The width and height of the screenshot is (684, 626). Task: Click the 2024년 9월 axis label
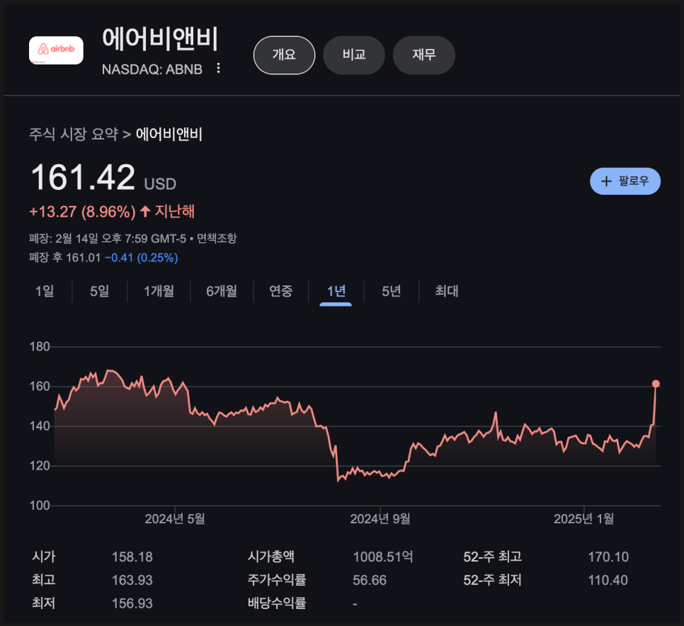[x=380, y=518]
